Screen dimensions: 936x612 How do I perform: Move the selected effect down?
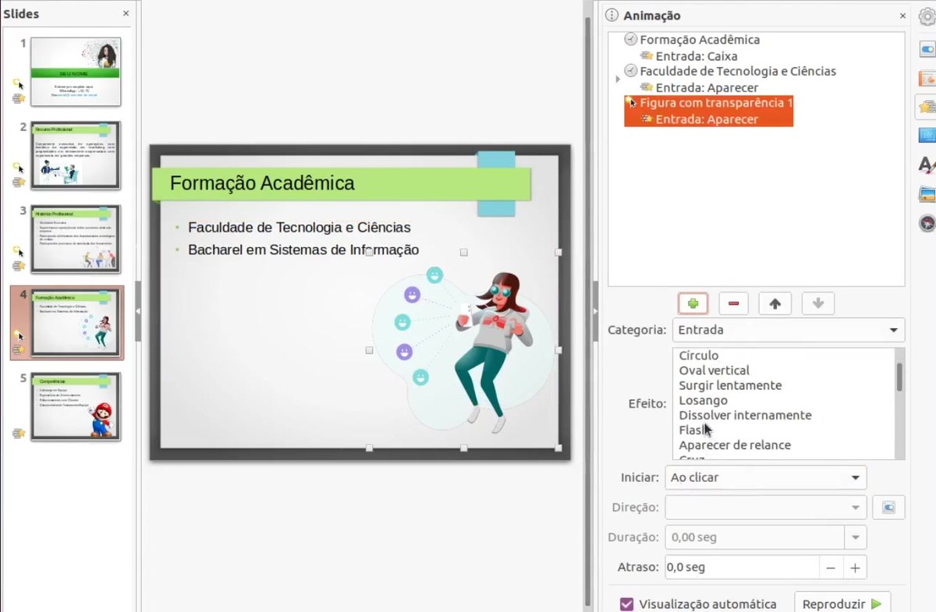pyautogui.click(x=817, y=303)
